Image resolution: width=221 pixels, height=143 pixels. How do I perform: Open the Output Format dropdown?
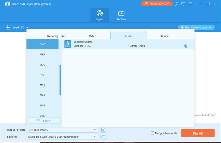pos(62,130)
